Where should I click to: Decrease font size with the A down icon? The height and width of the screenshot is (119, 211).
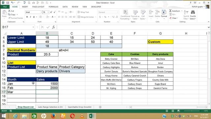[x=54, y=12]
